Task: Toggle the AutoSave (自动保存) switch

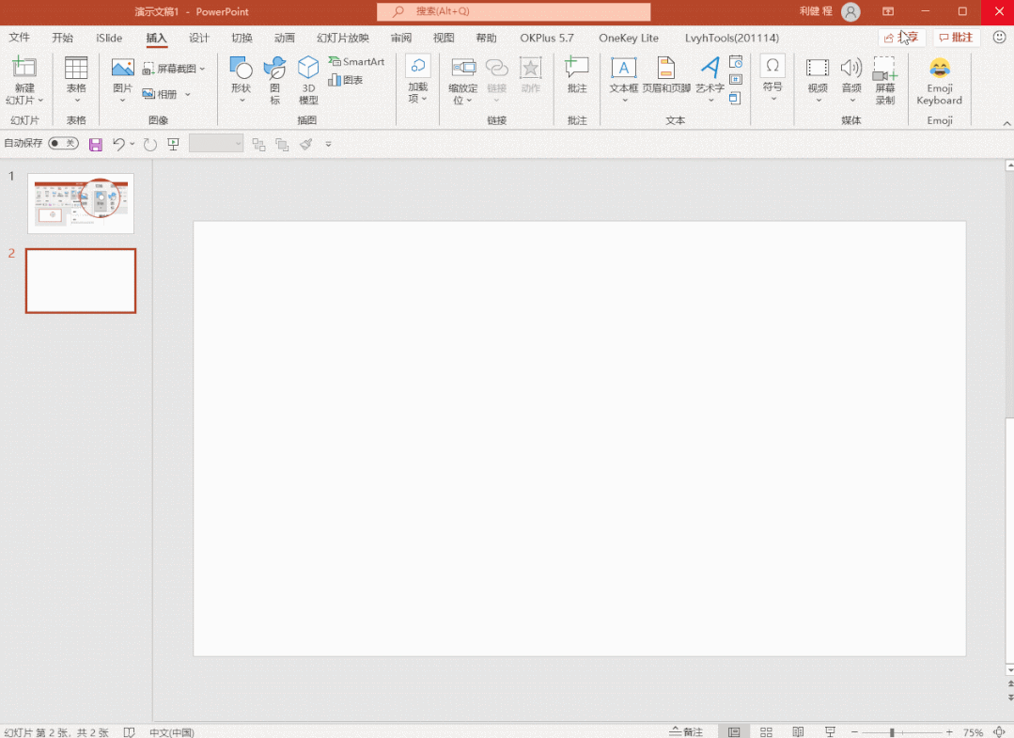Action: (x=63, y=144)
